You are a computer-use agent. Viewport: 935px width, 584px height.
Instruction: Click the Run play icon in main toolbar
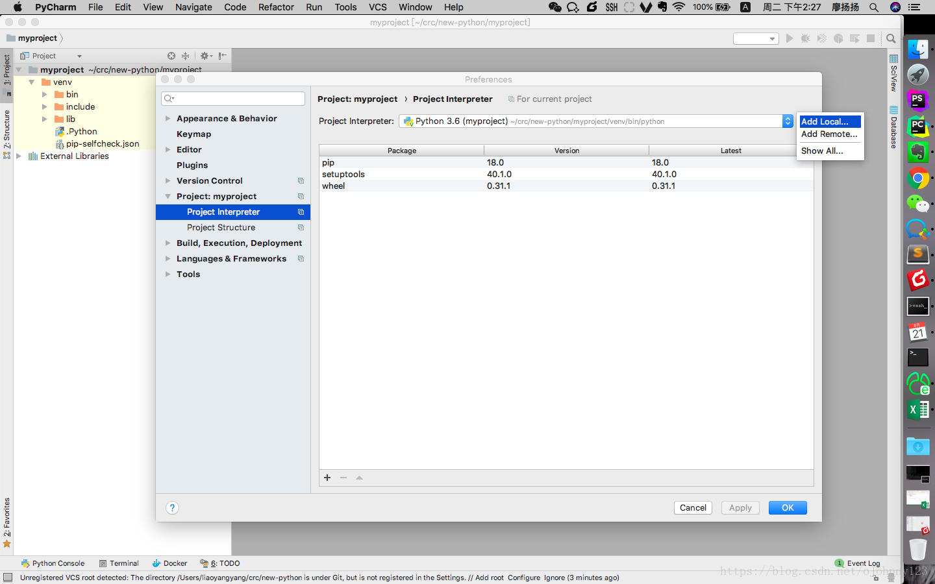(x=790, y=38)
